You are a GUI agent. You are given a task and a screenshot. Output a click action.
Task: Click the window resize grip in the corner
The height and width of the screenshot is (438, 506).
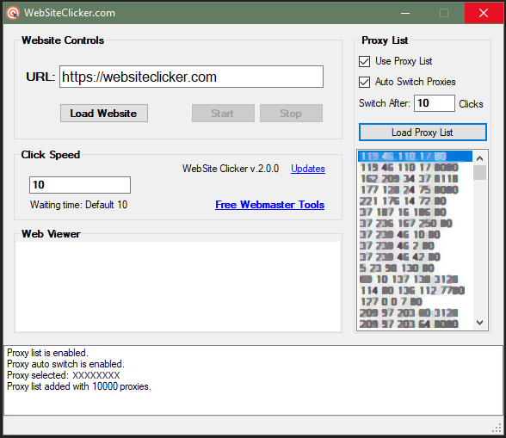click(497, 428)
